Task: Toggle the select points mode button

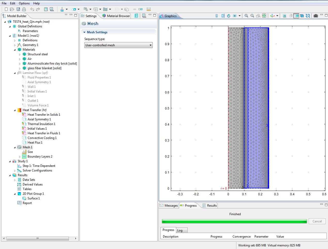Action: (308, 16)
